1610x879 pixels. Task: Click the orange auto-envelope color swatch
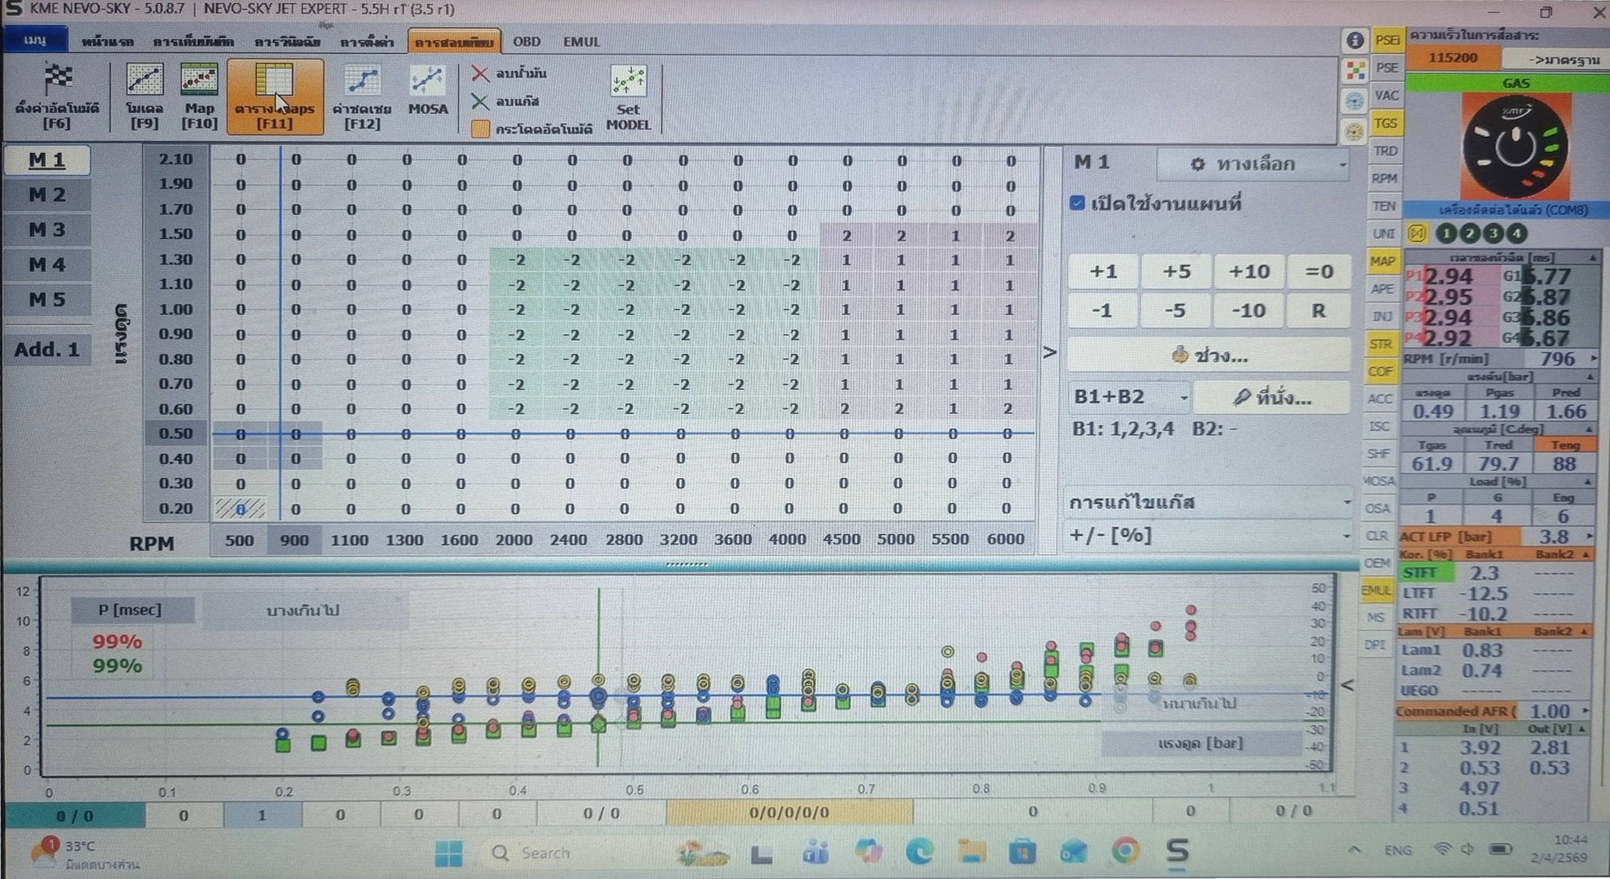tap(481, 129)
